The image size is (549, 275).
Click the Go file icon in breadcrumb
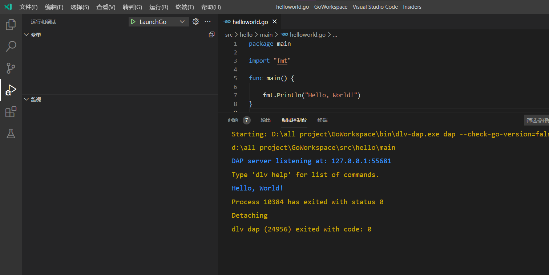[x=284, y=34]
